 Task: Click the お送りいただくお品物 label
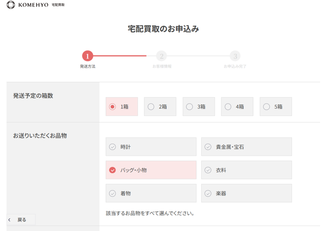40,135
